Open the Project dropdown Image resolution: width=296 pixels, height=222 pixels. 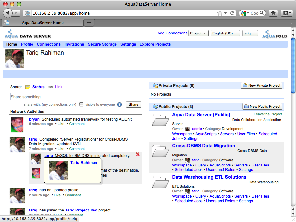(199, 33)
